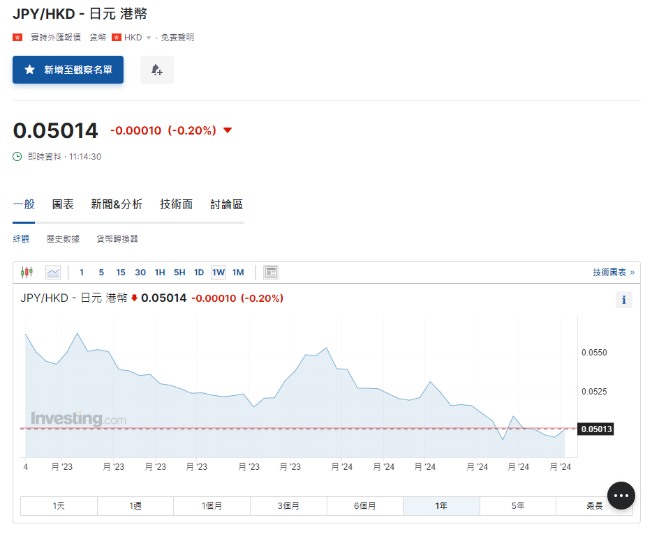Image resolution: width=652 pixels, height=536 pixels.
Task: Switch to the 技術面 tab
Action: point(175,204)
